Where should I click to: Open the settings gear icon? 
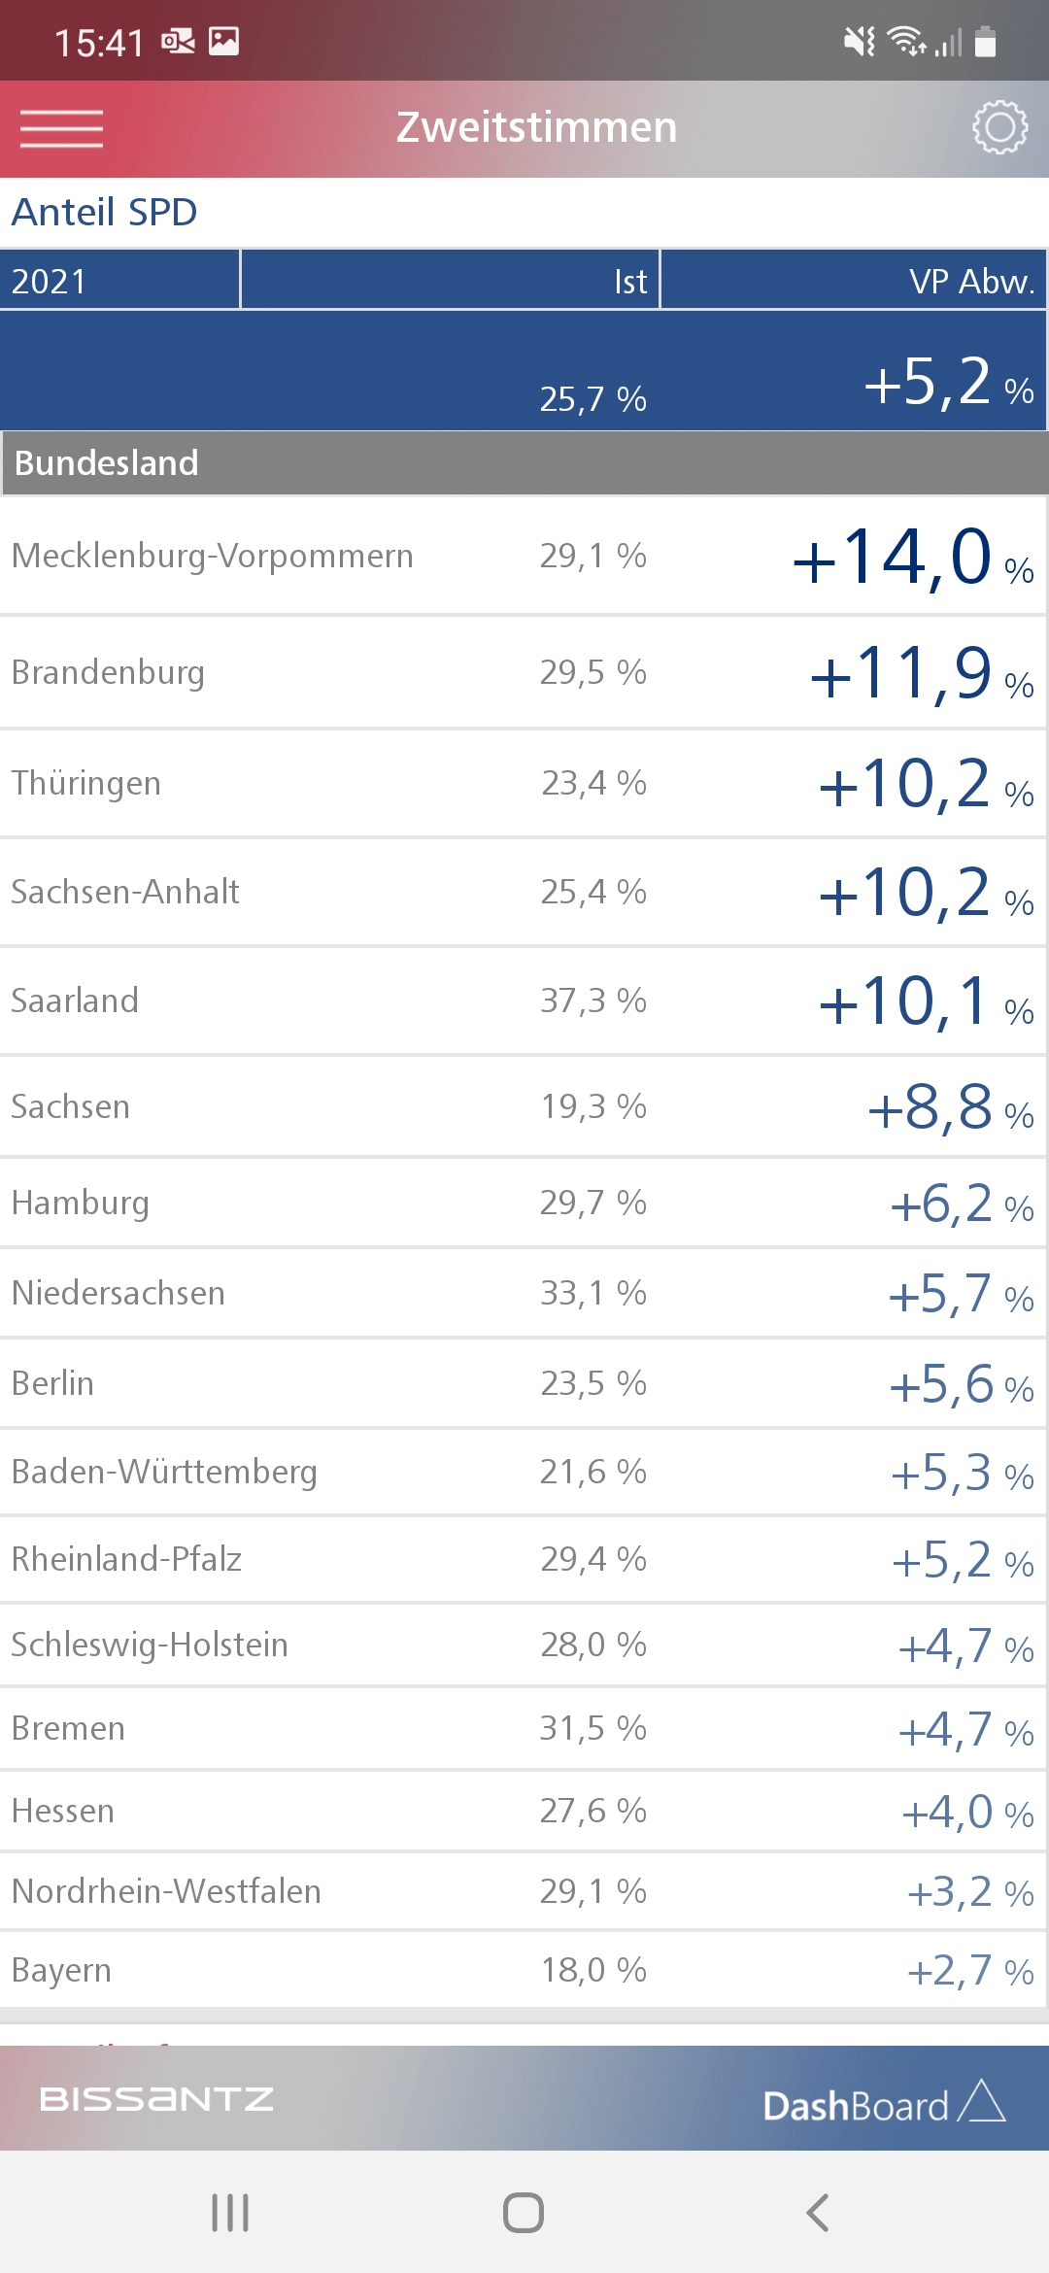click(999, 127)
